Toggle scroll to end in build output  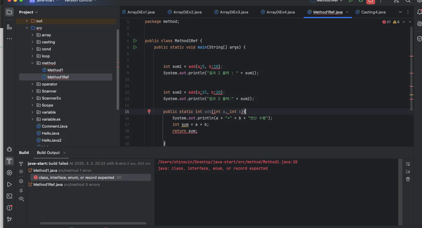click(408, 172)
